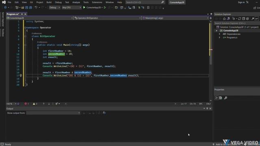Click the editor vertical scrollbar
This screenshot has width=260, height=146.
click(210, 60)
